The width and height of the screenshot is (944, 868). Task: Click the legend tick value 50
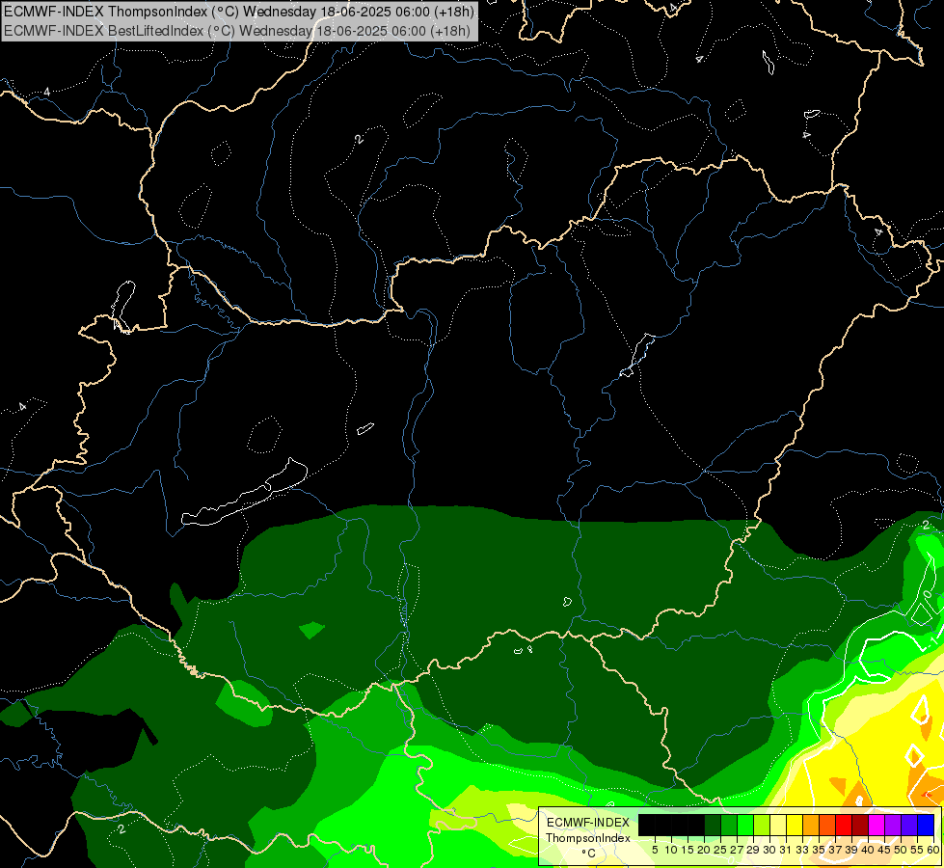tap(902, 850)
